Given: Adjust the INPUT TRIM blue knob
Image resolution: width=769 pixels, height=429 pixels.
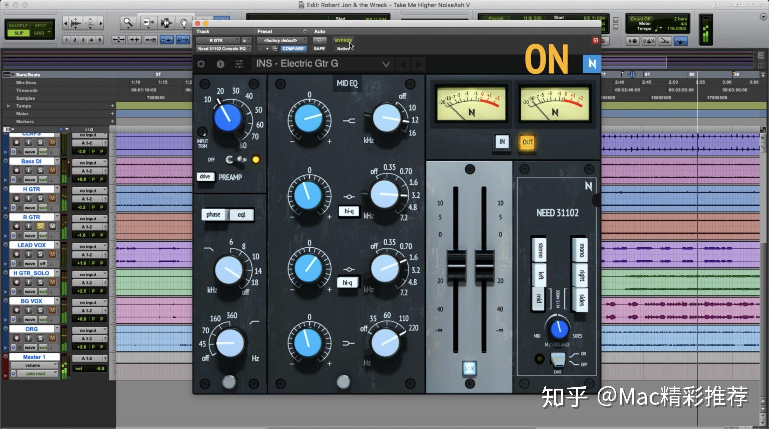Looking at the screenshot, I should click(228, 118).
